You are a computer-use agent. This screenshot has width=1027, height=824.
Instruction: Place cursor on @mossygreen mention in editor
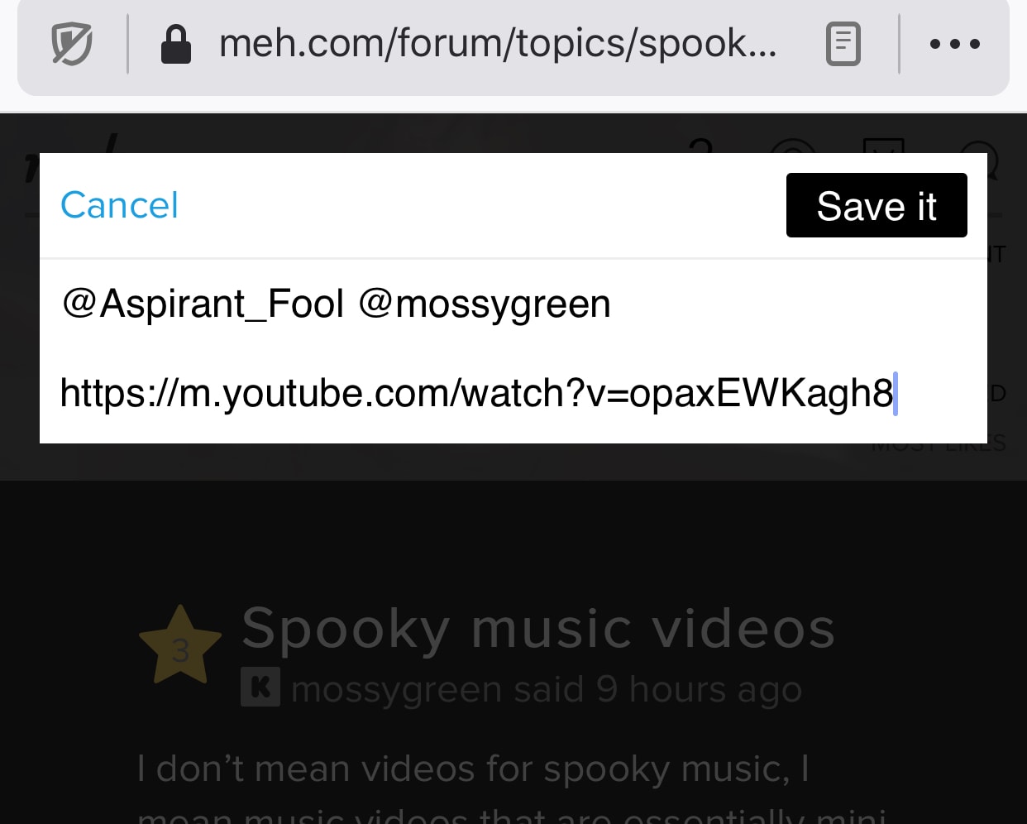coord(485,304)
